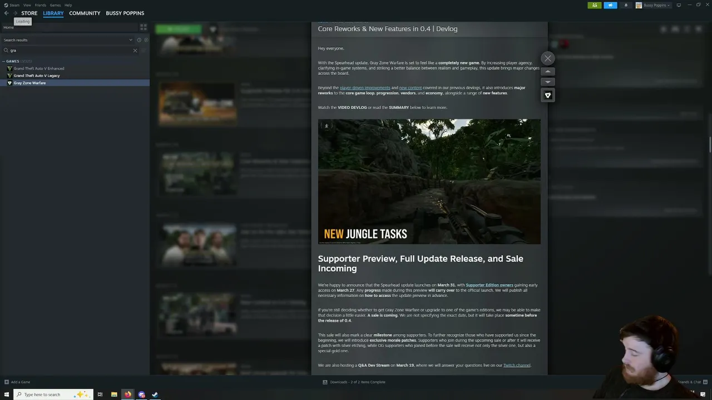Image resolution: width=712 pixels, height=400 pixels.
Task: Open the LIBRARY tab
Action: click(53, 13)
